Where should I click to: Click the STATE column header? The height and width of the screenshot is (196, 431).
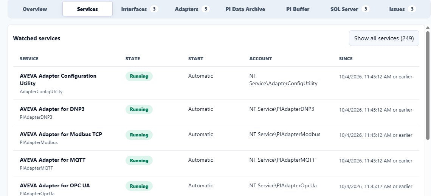coord(133,59)
